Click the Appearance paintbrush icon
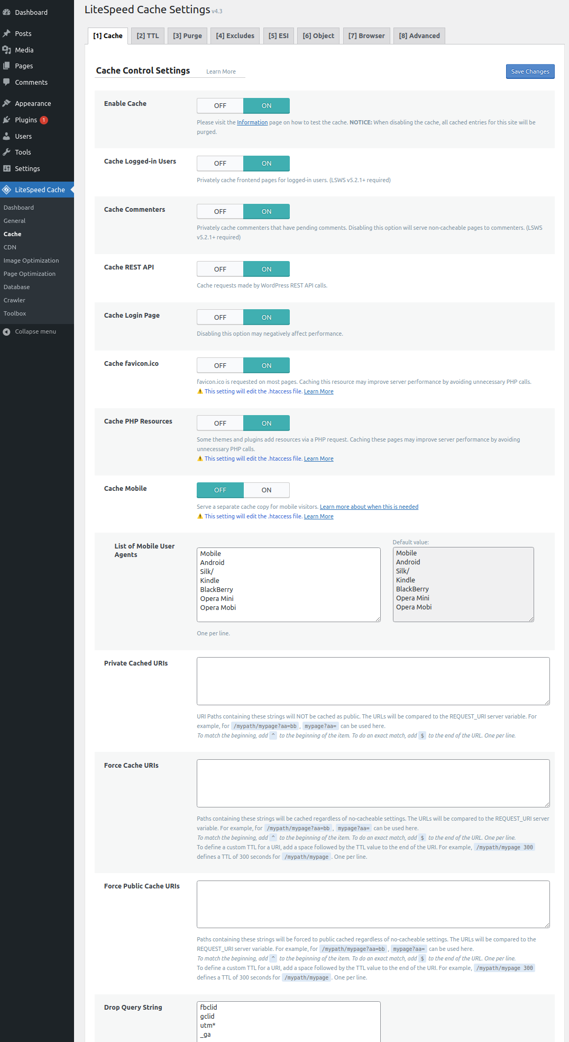 [7, 103]
